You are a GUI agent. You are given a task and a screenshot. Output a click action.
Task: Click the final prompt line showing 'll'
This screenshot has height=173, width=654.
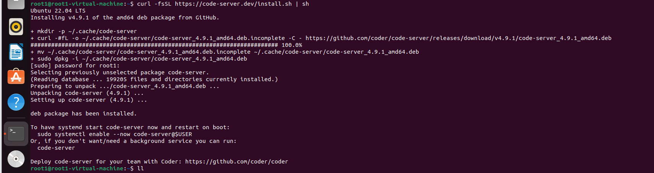(87, 168)
